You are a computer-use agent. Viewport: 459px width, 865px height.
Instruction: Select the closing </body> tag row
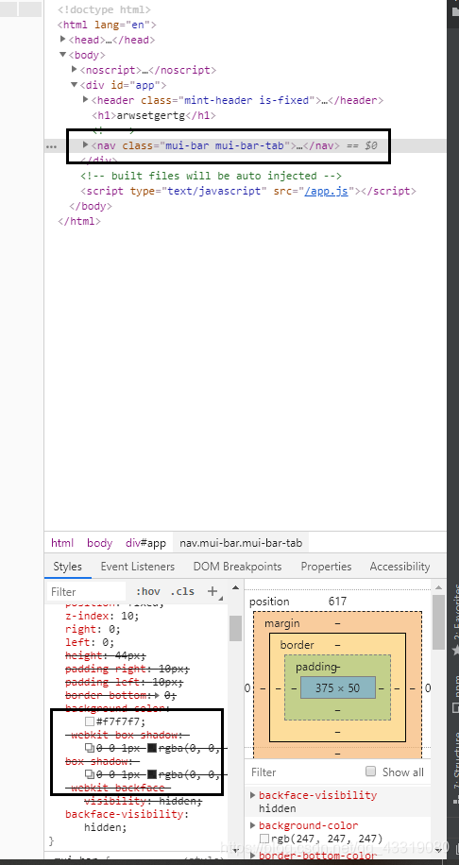[x=91, y=206]
